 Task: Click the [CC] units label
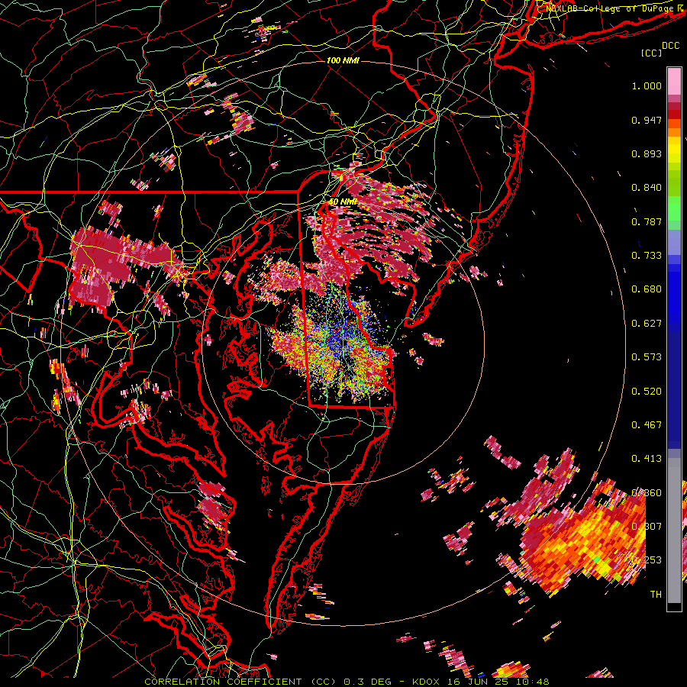[x=652, y=53]
